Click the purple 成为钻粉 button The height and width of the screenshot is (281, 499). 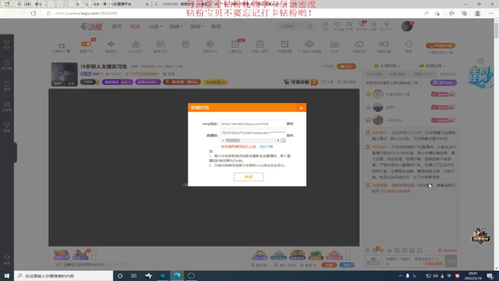pyautogui.click(x=443, y=82)
